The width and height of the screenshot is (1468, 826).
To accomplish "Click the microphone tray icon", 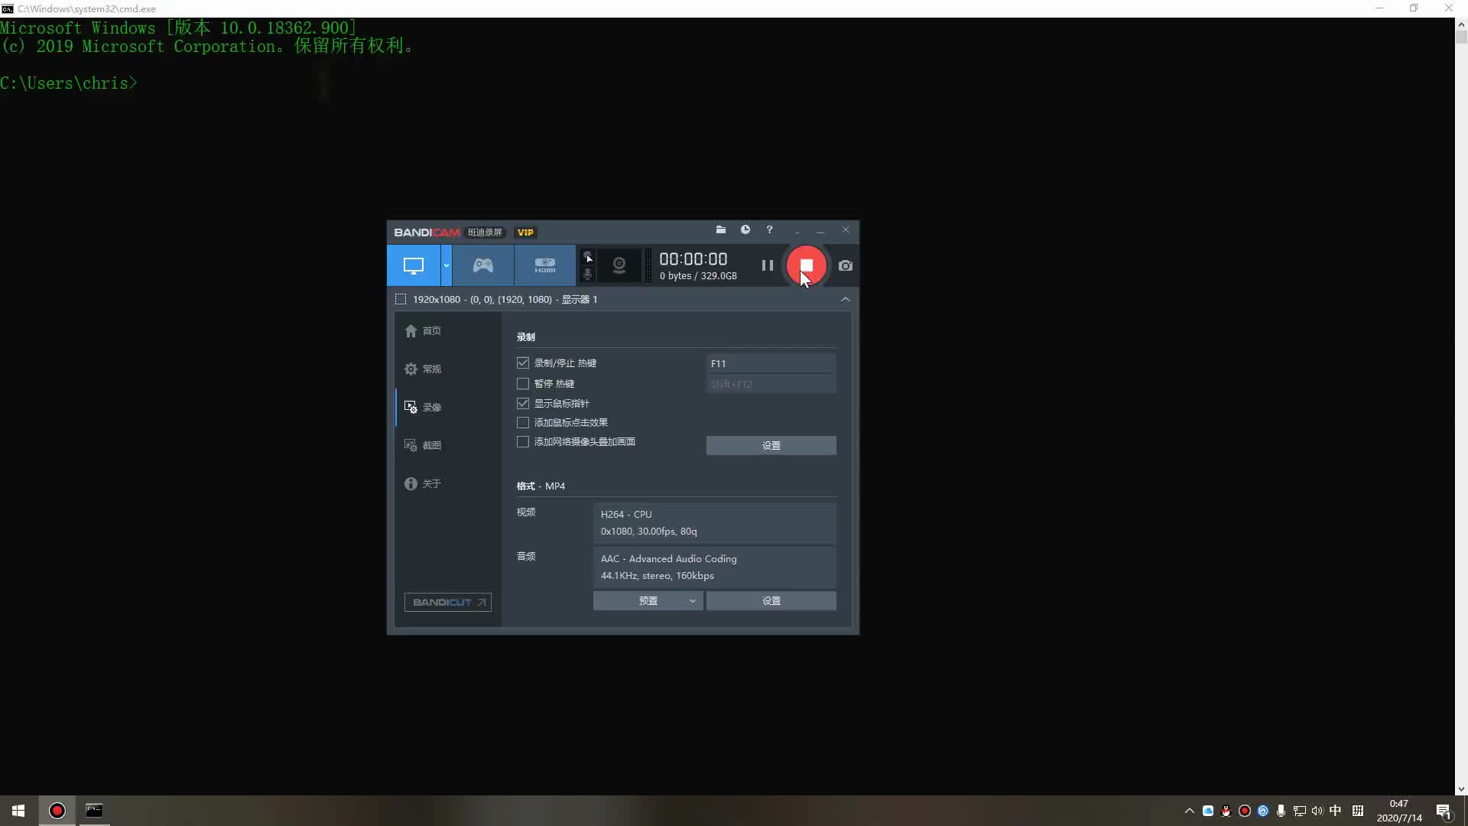I will pos(1281,811).
